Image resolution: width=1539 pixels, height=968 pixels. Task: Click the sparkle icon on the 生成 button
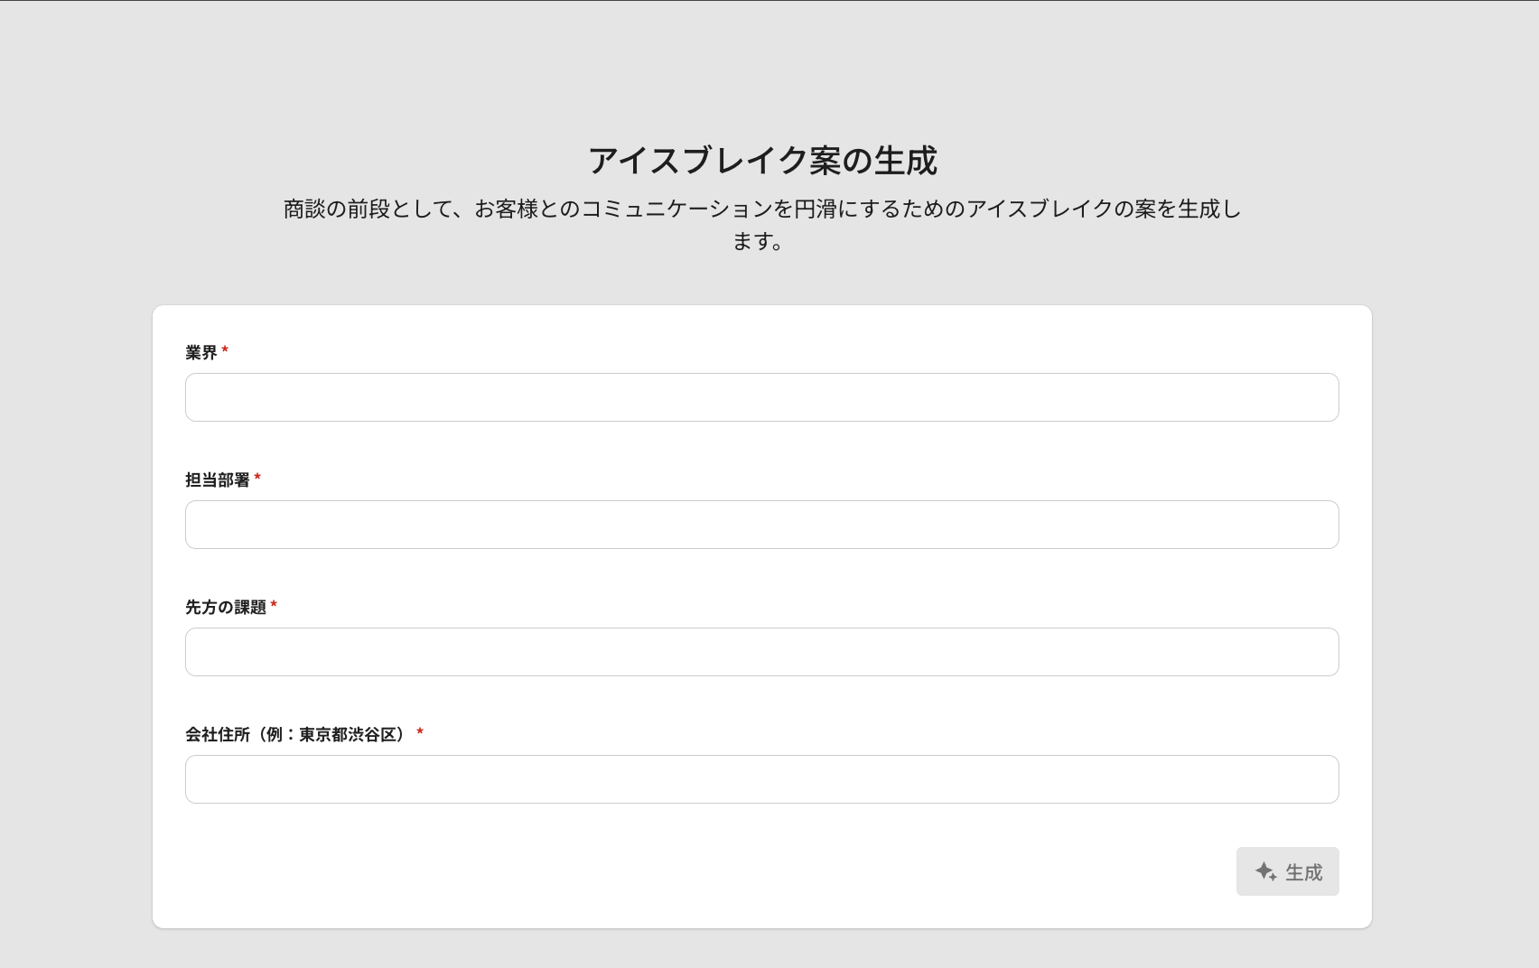pos(1265,871)
